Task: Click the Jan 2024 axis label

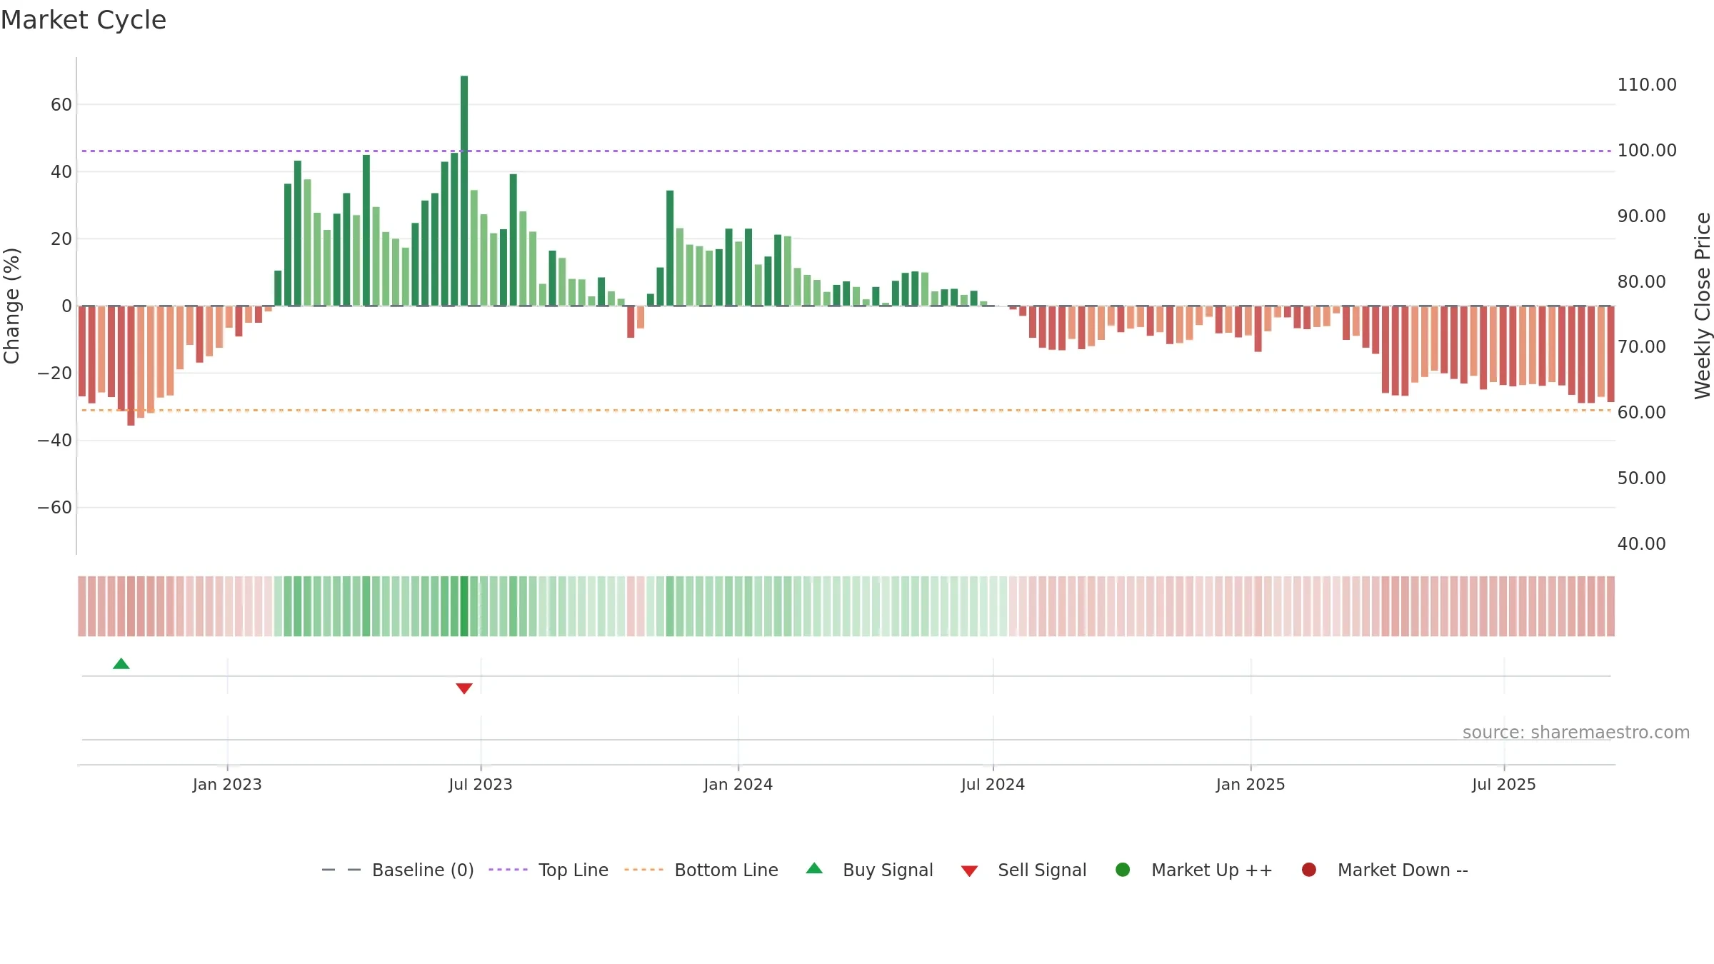Action: coord(738,785)
